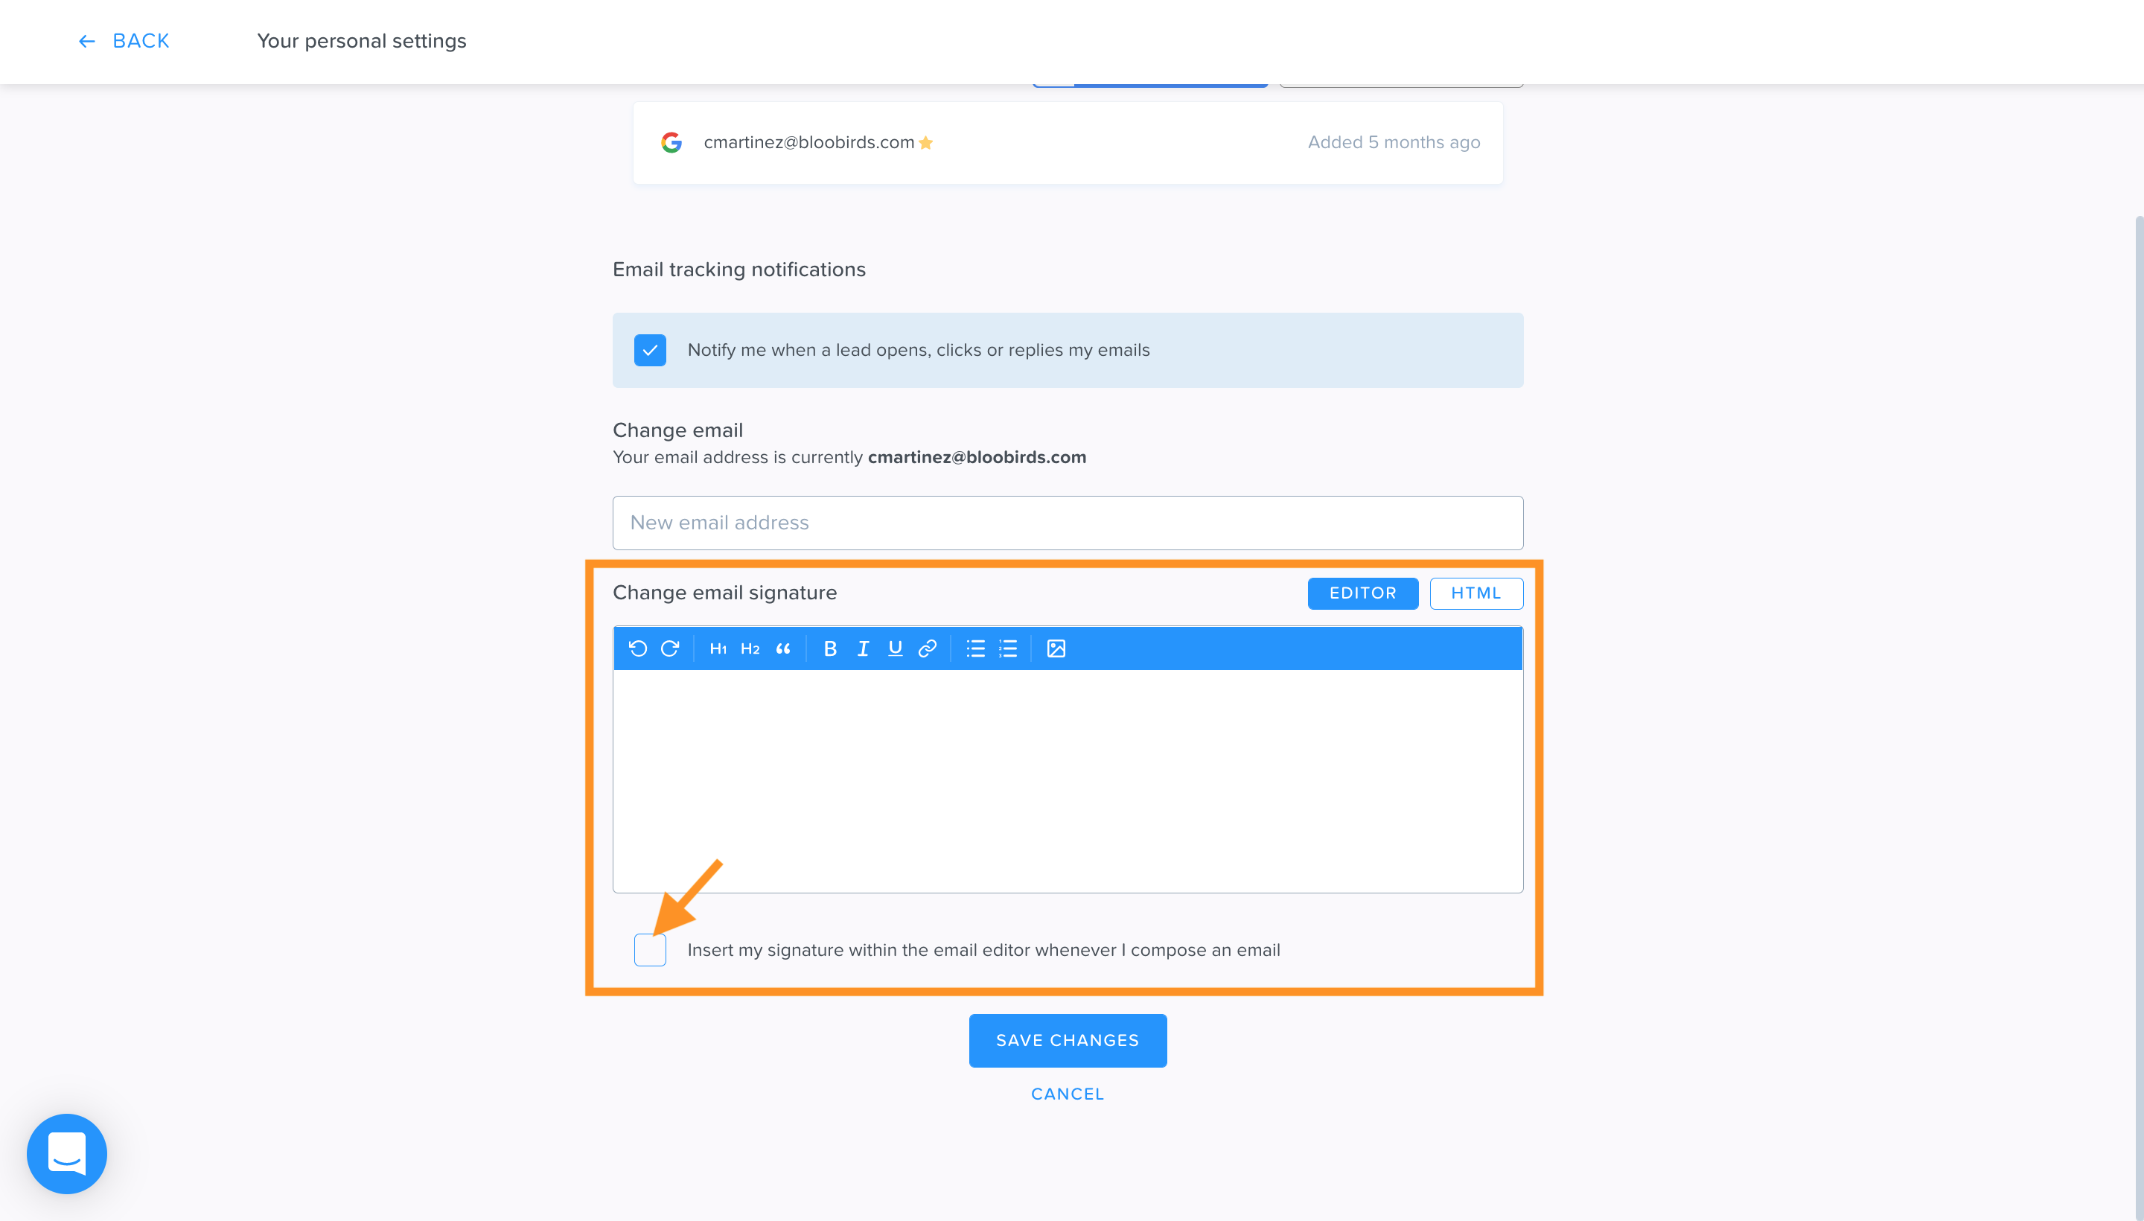Apply Heading 2 format with H2 icon
The width and height of the screenshot is (2144, 1221).
click(750, 649)
